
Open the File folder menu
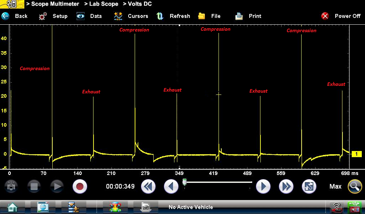pos(202,16)
